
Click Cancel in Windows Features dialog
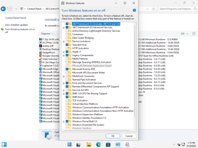click(x=129, y=136)
